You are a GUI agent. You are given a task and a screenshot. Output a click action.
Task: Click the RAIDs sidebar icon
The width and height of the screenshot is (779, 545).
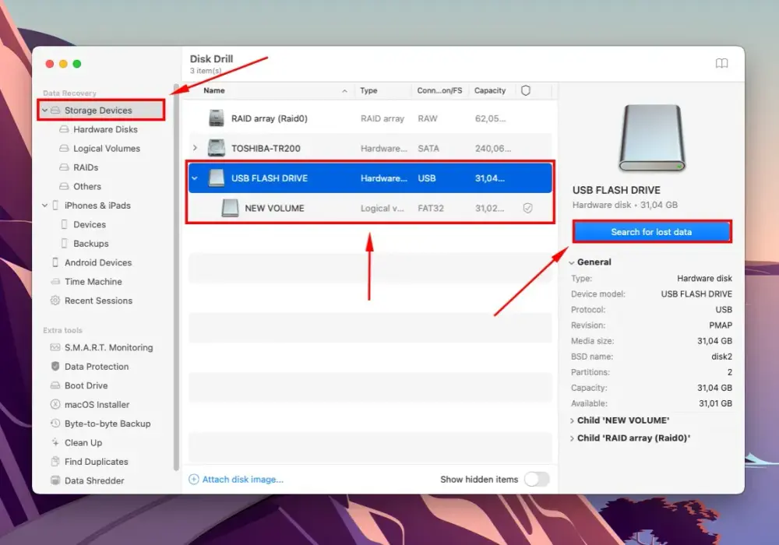[x=64, y=167]
